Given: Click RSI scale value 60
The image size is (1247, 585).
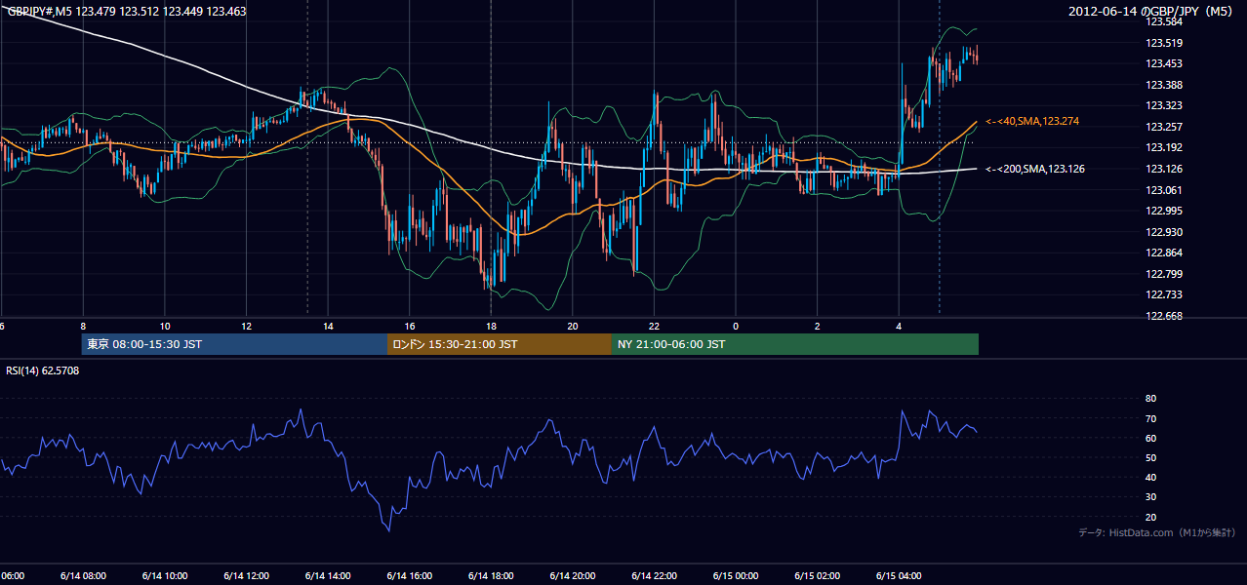Looking at the screenshot, I should pyautogui.click(x=1150, y=438).
